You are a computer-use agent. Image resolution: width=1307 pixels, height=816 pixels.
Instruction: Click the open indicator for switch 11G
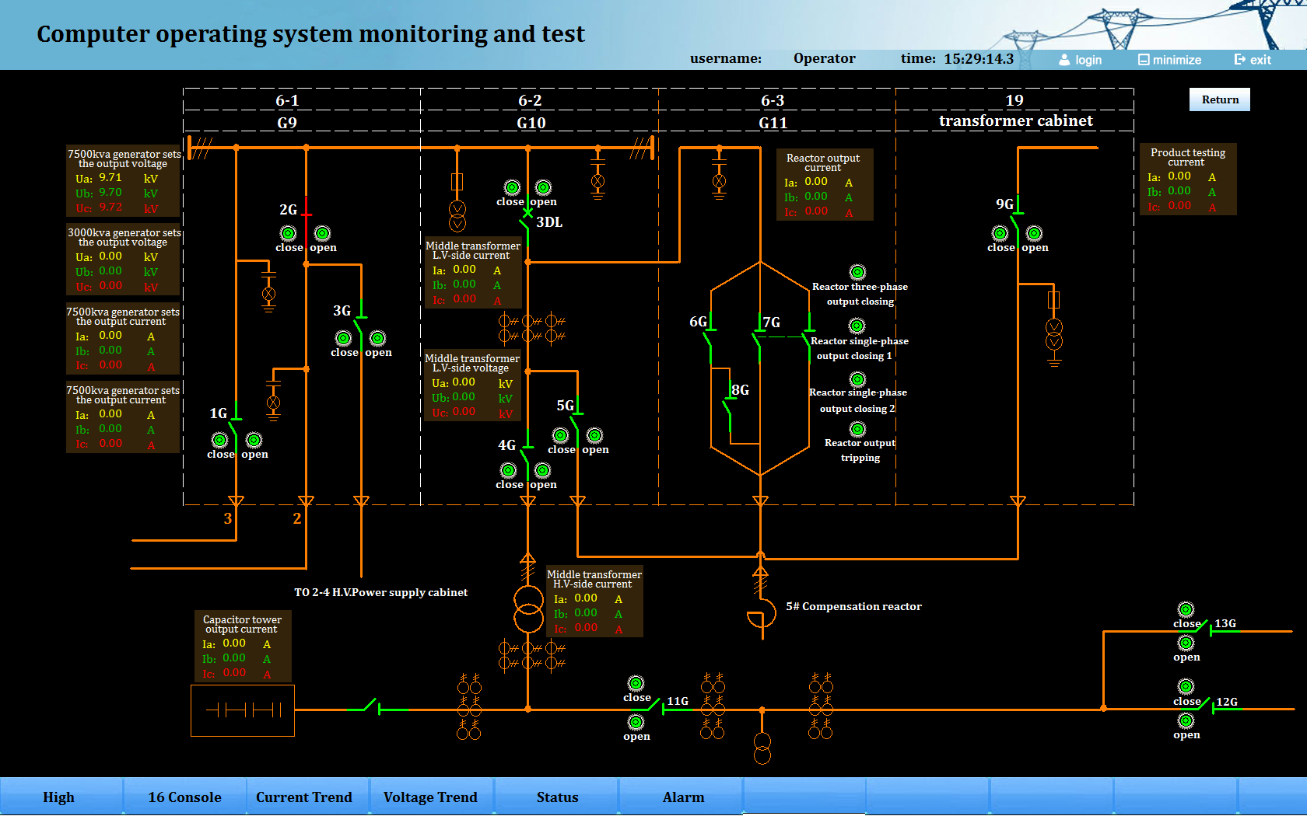point(636,723)
